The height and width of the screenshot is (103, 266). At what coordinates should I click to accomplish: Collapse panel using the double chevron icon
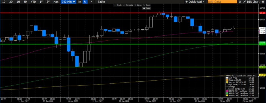[240, 2]
